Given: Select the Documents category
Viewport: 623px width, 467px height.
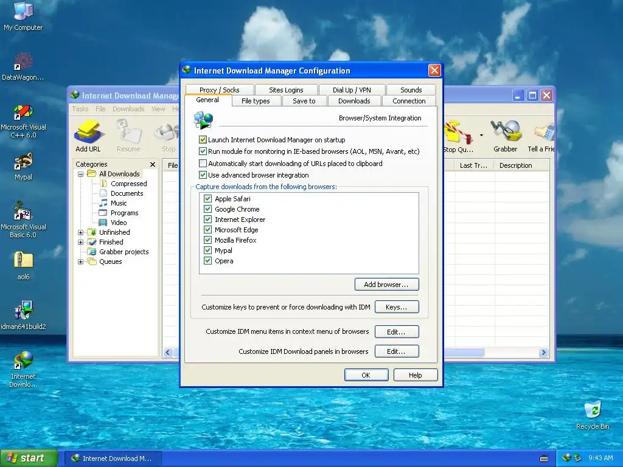Looking at the screenshot, I should [122, 193].
